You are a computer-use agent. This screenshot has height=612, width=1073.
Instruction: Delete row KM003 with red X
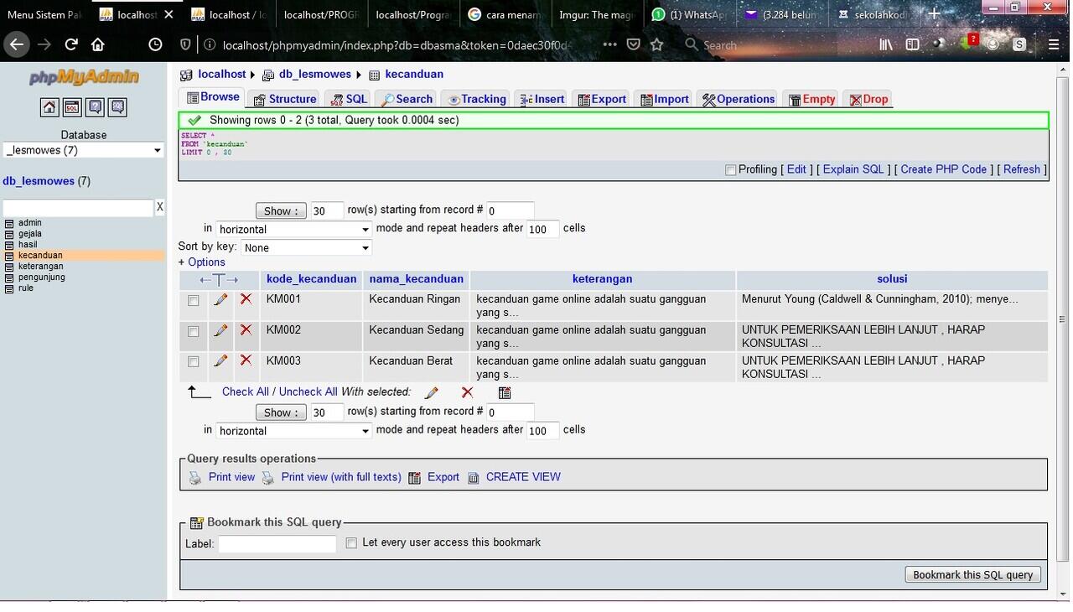[x=246, y=360]
